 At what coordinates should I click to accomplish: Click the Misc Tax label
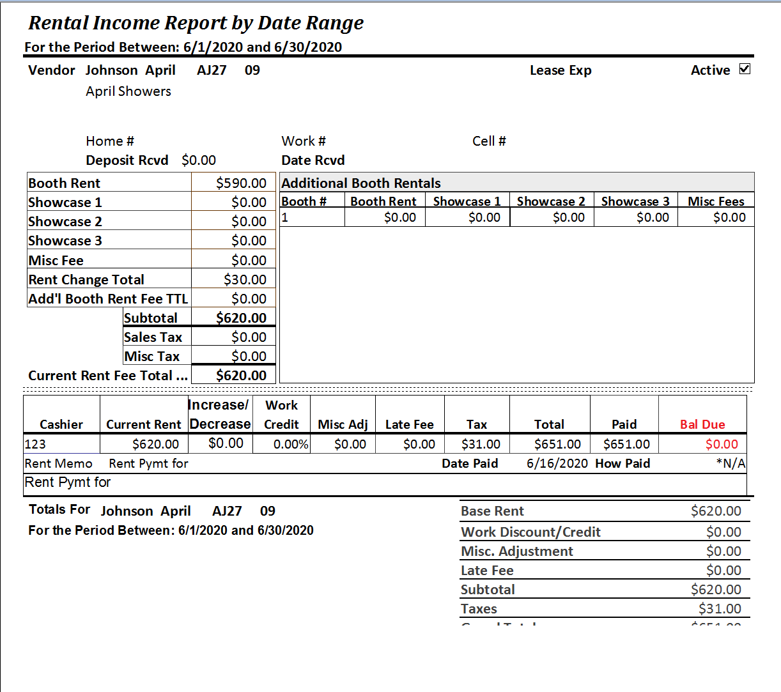pos(152,357)
